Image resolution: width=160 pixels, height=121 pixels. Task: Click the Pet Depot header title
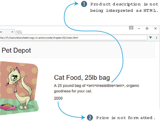[16, 50]
